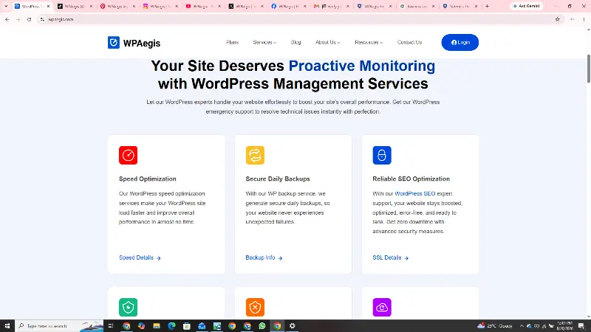
Task: Click the green shield card icon
Action: coord(128,307)
